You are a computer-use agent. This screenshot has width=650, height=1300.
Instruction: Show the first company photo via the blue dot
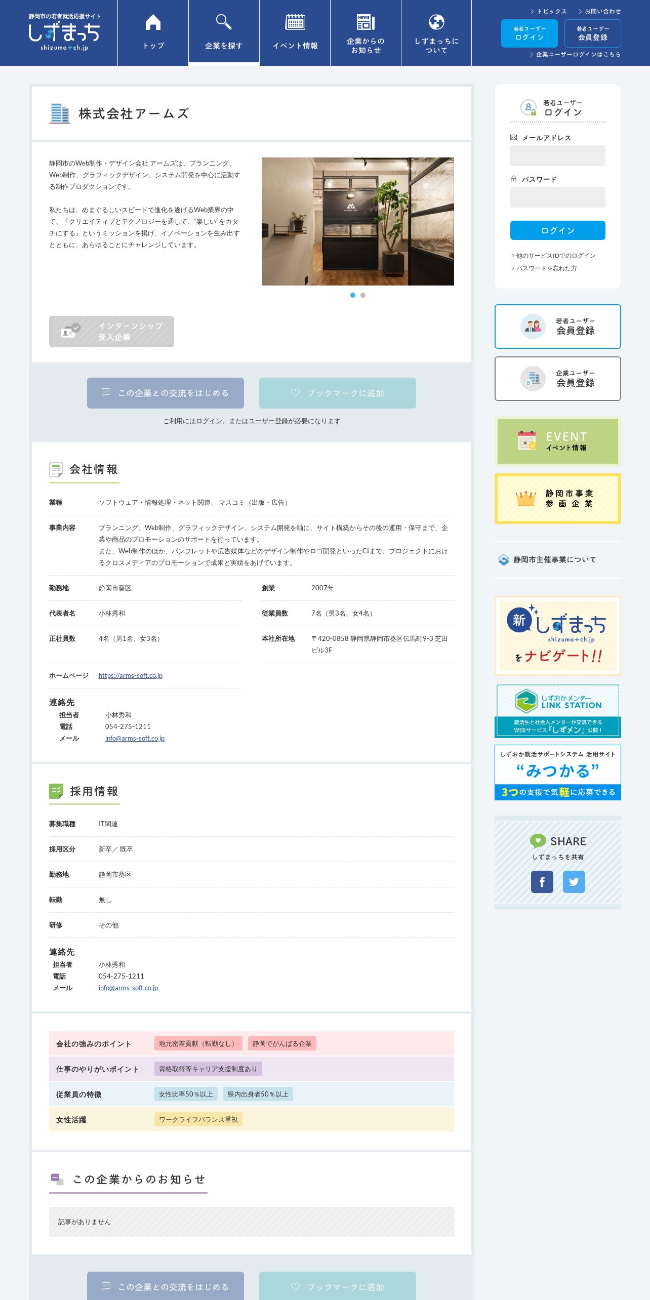[x=353, y=295]
